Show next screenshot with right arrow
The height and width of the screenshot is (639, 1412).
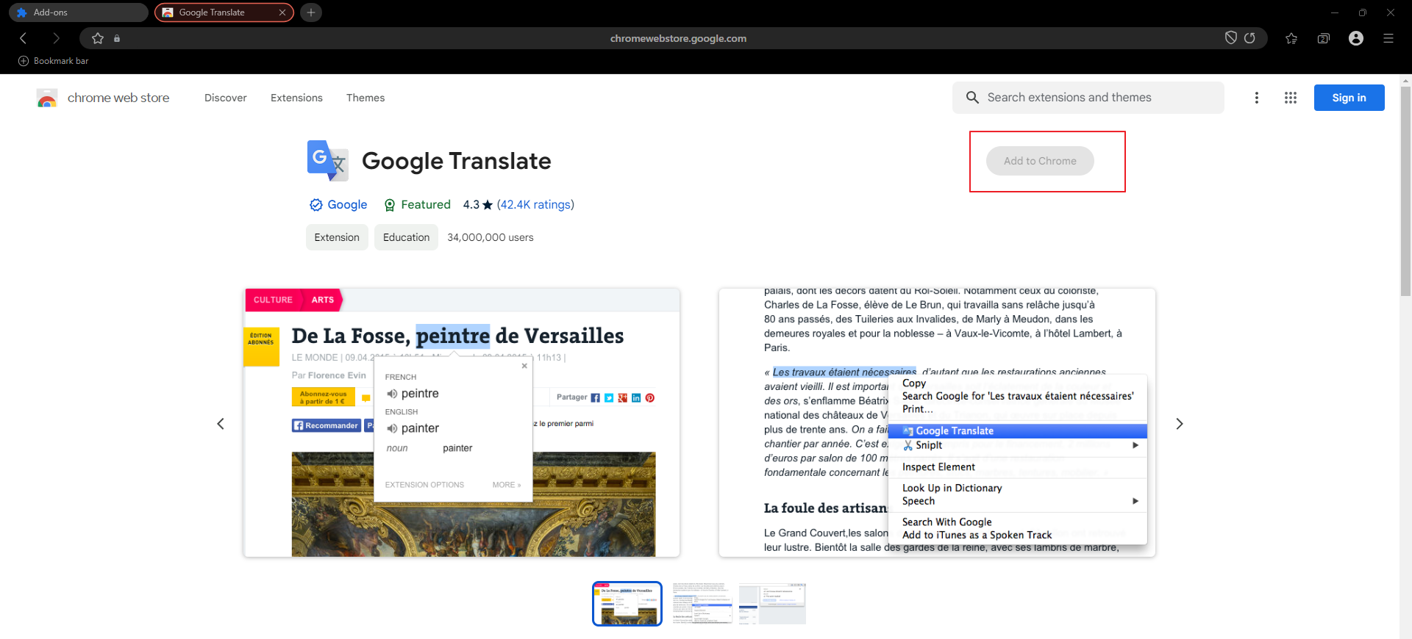(x=1180, y=424)
